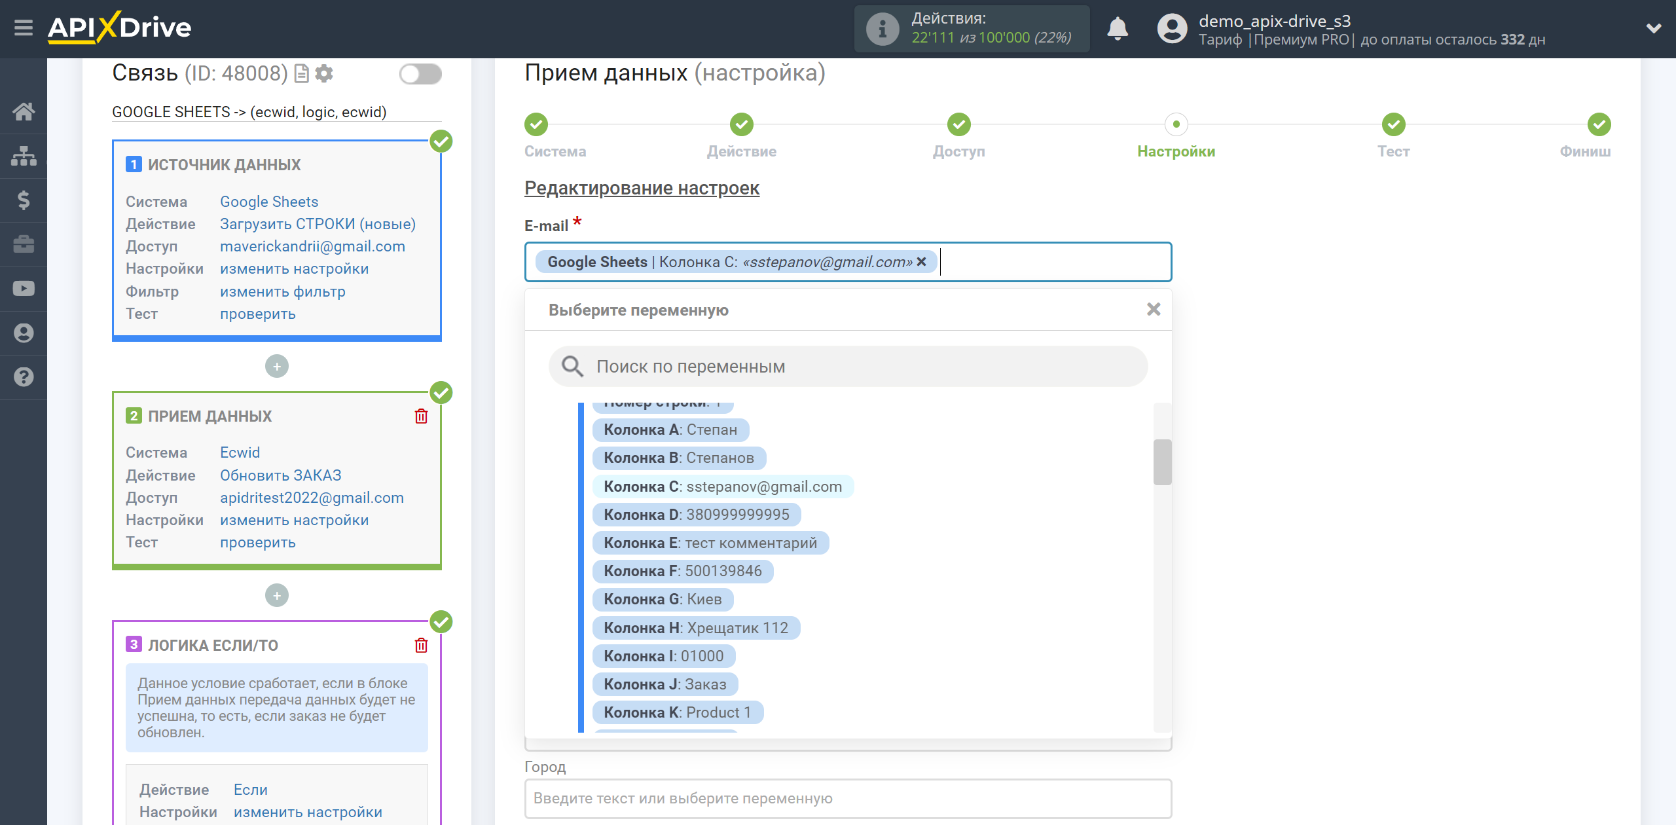
Task: Add block after data source
Action: [x=277, y=366]
